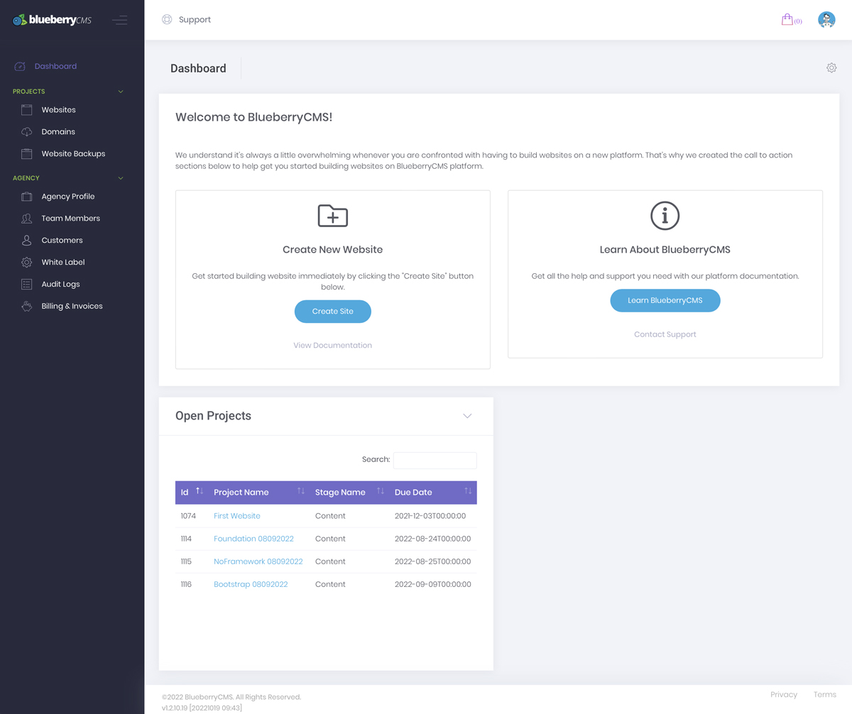Click the Billing piggy bank icon
This screenshot has height=714, width=852.
click(26, 307)
